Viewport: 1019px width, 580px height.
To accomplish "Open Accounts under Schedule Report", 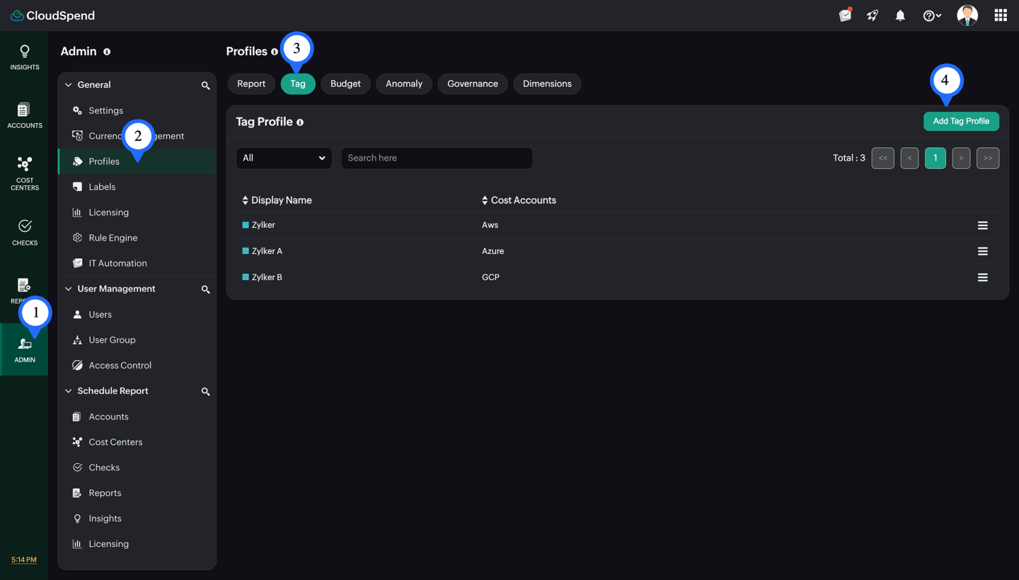I will (137, 417).
